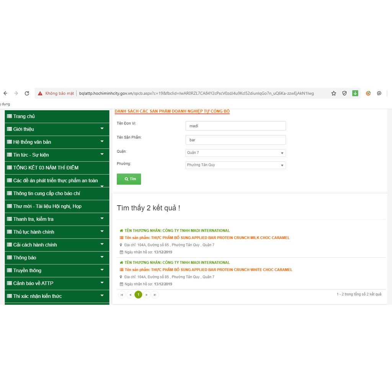This screenshot has height=392, width=392.
Task: Expand the Tin tức - Sự kiện arrow
Action: (102, 154)
